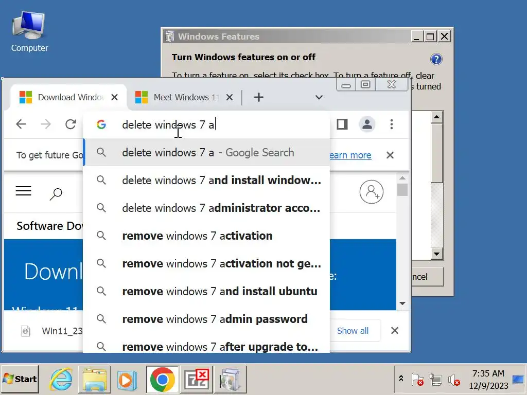
Task: Open Windows Features help icon
Action: tap(436, 60)
